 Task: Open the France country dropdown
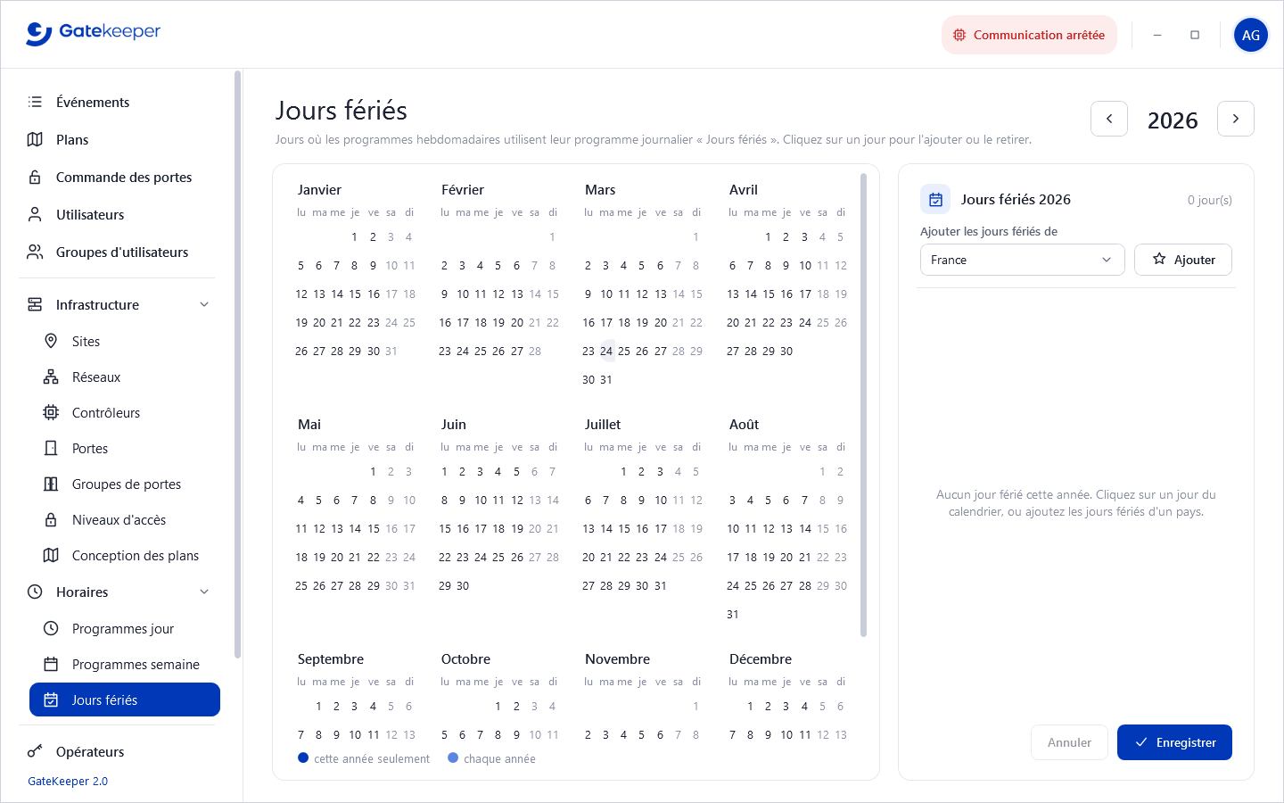[x=1022, y=260]
